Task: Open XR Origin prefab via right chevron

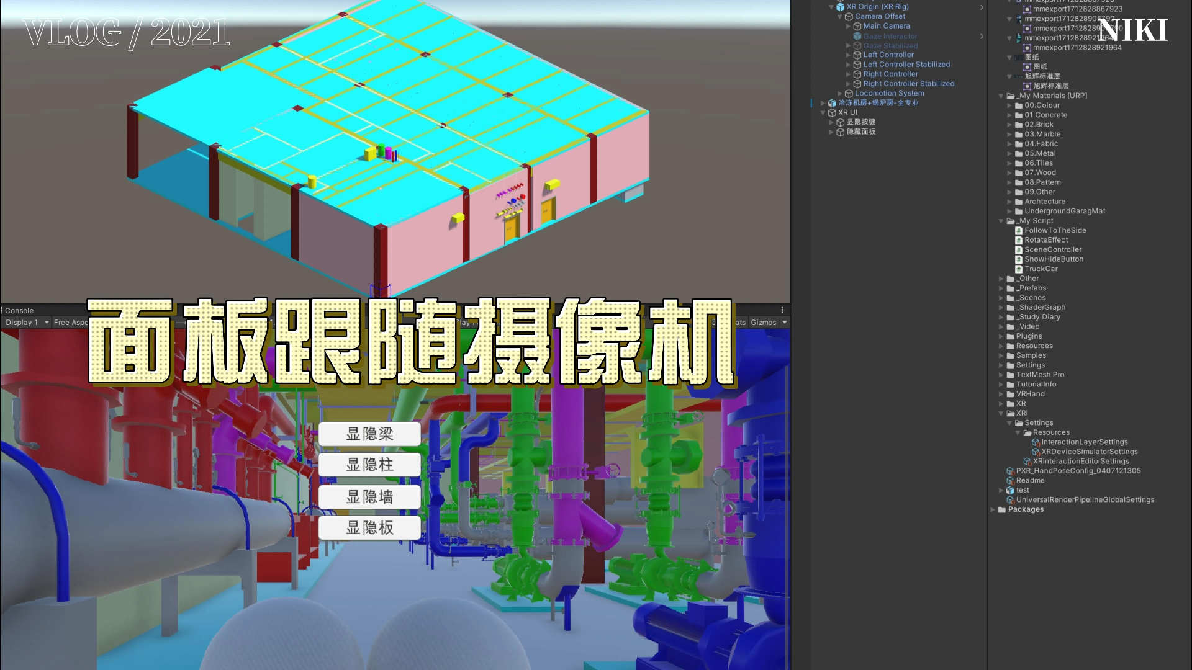Action: click(x=982, y=7)
